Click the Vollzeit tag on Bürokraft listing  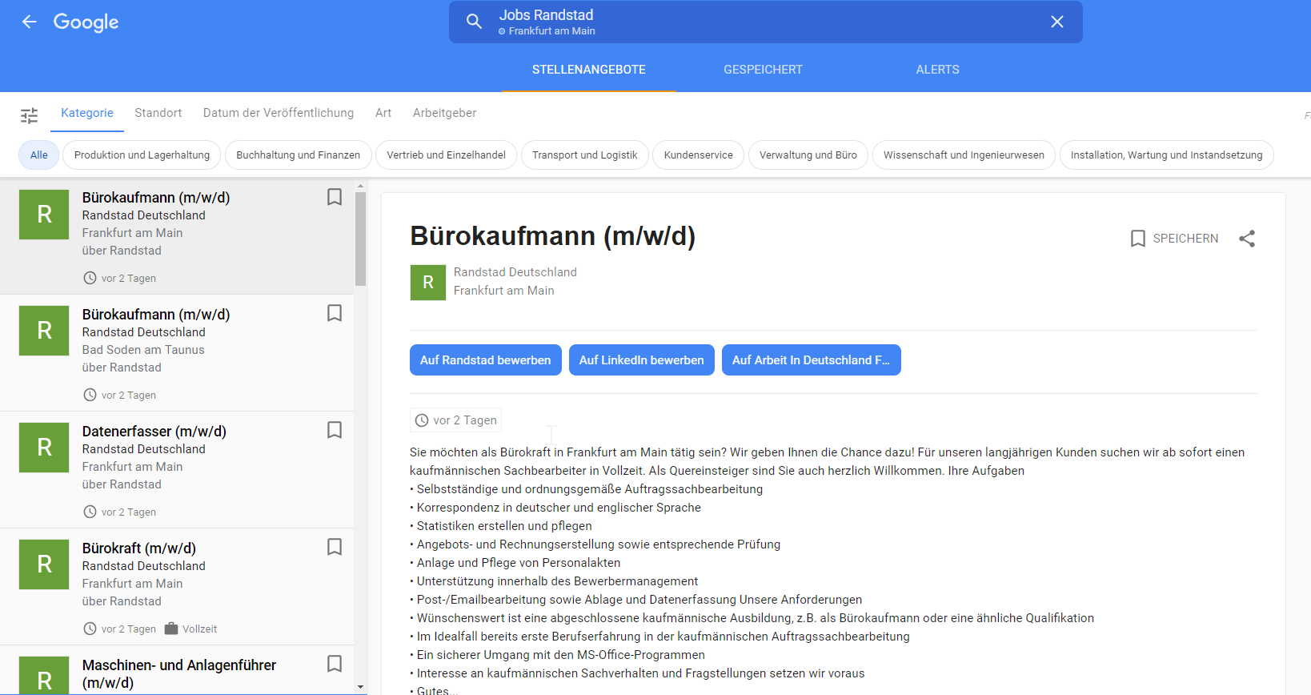point(190,629)
